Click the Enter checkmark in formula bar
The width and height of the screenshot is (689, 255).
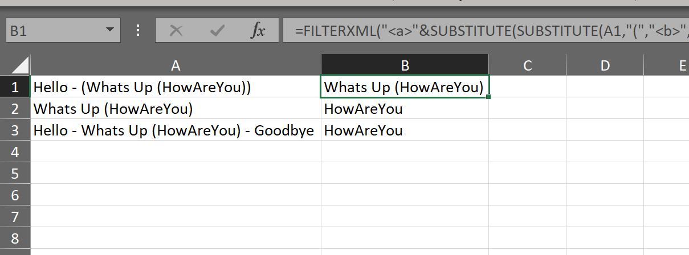217,31
